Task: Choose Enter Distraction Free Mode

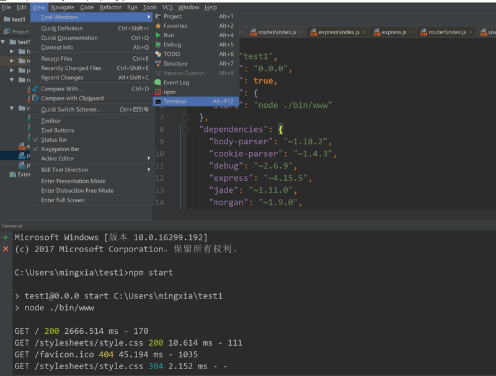Action: tap(92, 191)
